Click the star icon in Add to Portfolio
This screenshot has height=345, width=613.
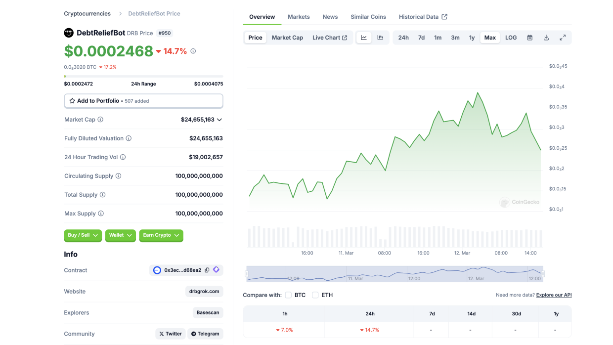click(x=72, y=101)
